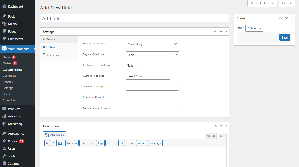Insert link using link button
The image size is (299, 167).
[60, 143]
